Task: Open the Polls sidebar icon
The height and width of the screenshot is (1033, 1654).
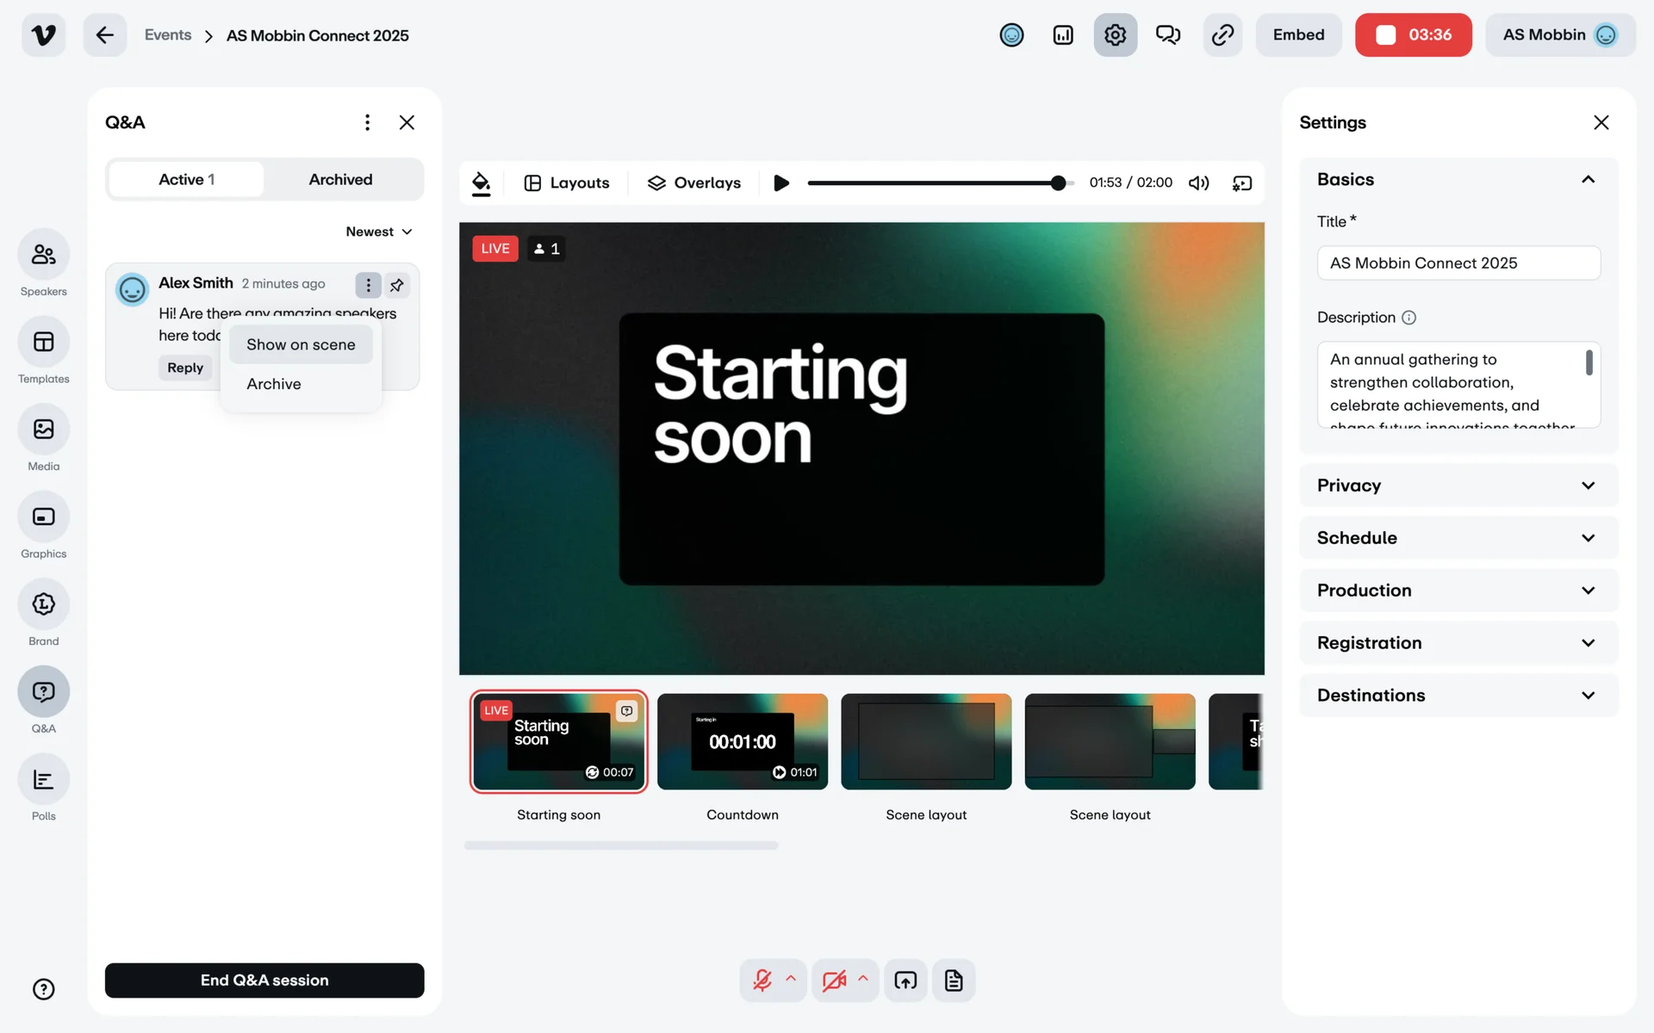Action: click(43, 780)
